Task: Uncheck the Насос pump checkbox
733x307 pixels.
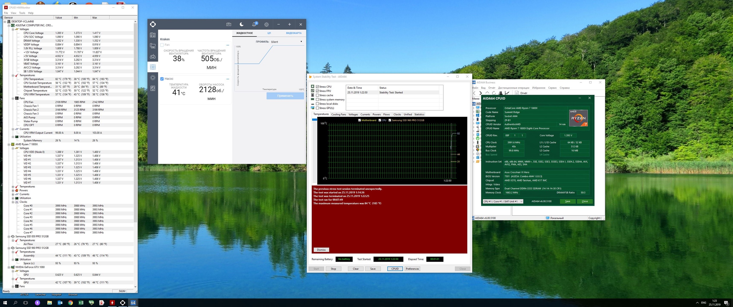Action: pos(162,79)
